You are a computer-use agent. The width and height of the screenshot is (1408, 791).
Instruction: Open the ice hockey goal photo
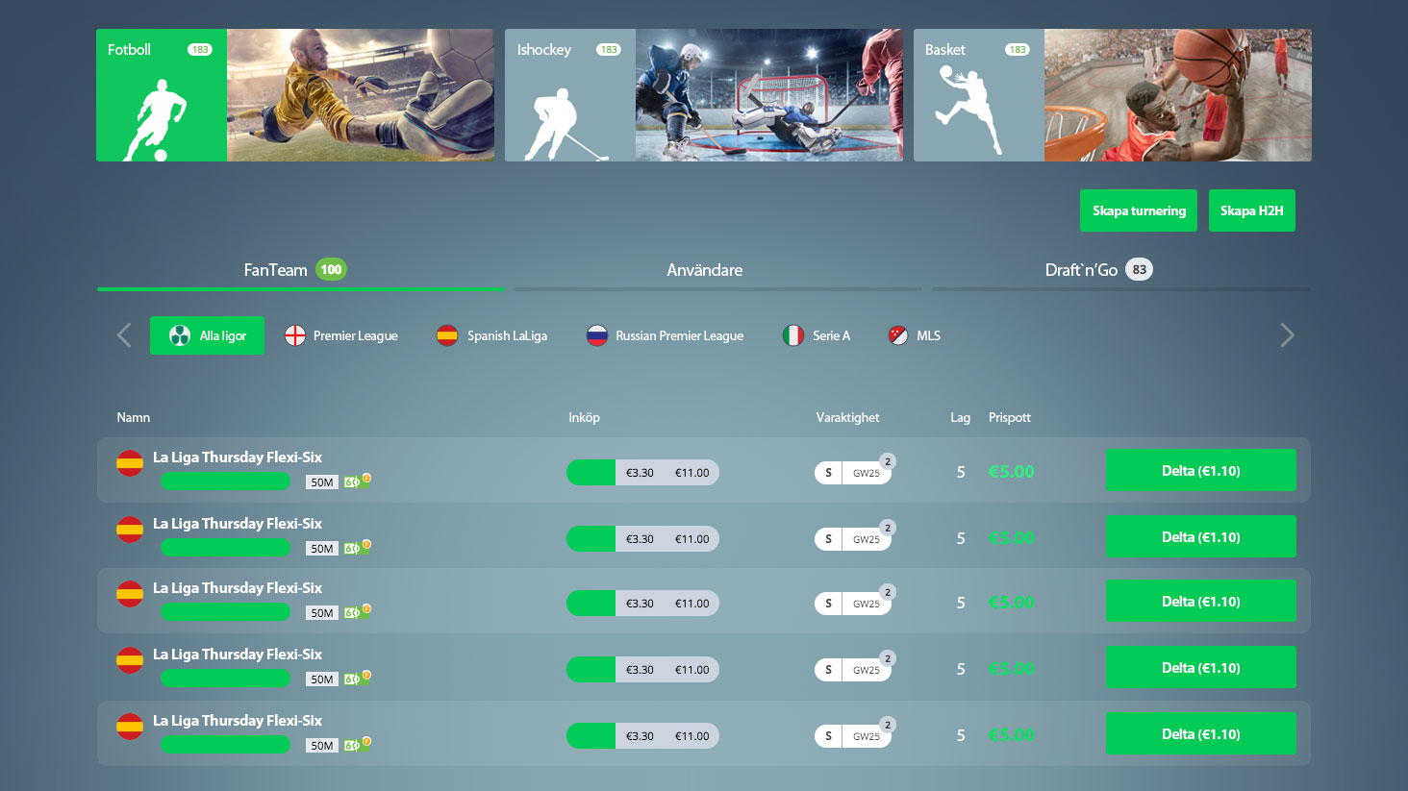[769, 95]
